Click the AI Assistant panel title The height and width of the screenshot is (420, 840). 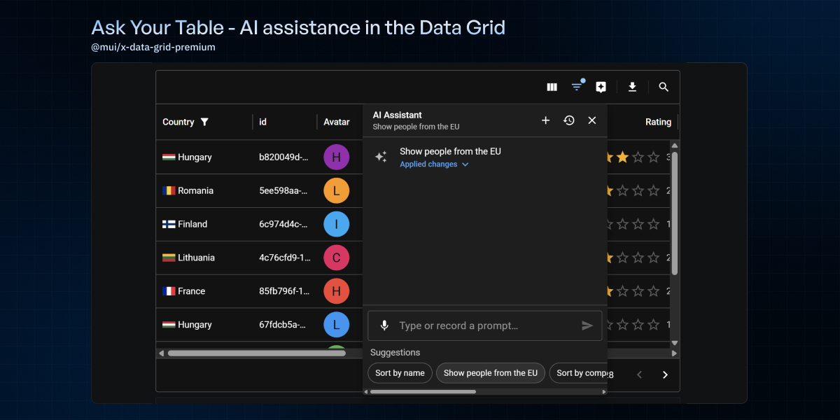[397, 115]
